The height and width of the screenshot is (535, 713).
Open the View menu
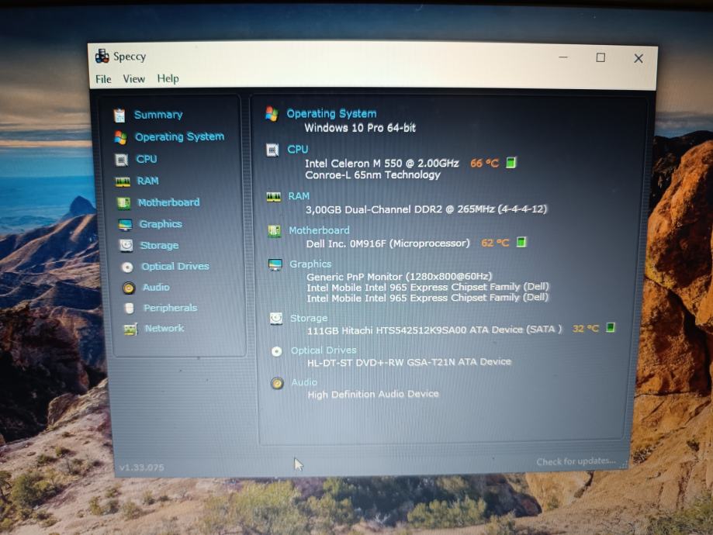(133, 78)
